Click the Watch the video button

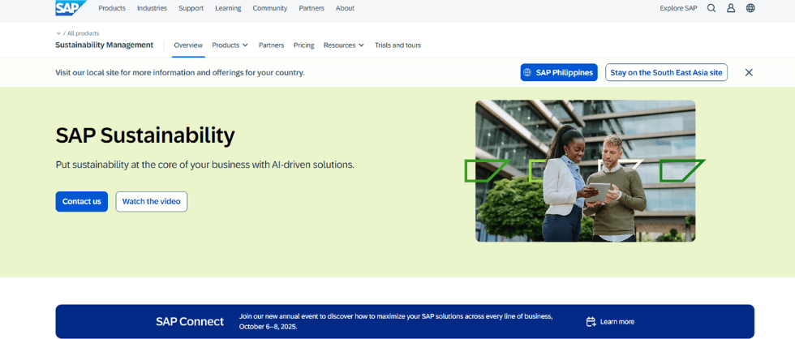152,202
